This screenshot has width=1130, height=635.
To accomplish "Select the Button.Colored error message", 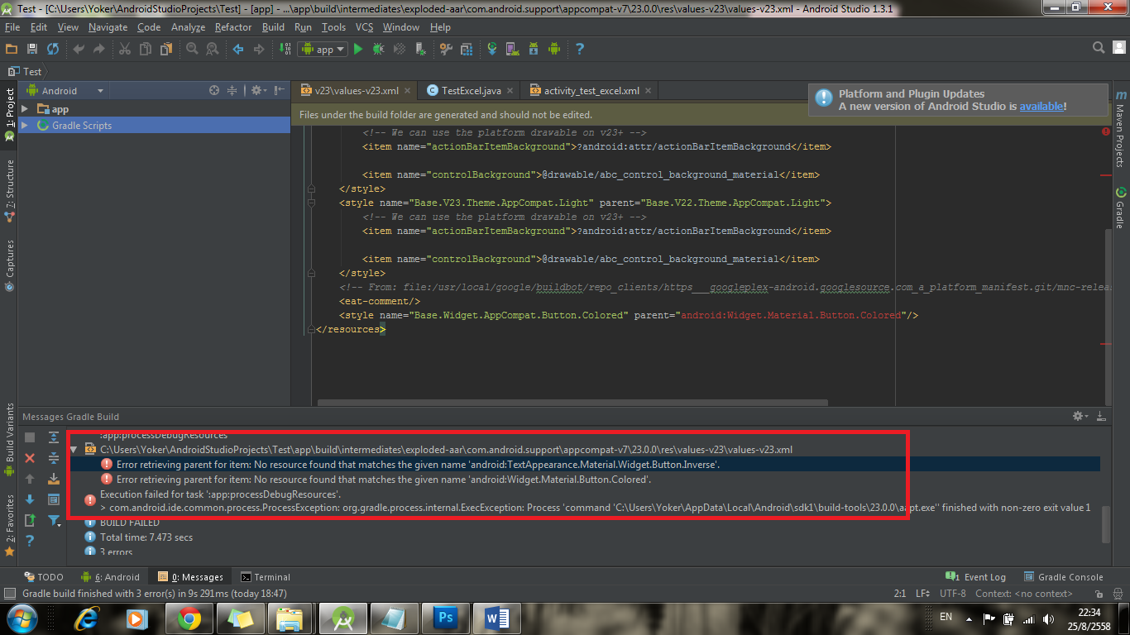I will click(384, 480).
